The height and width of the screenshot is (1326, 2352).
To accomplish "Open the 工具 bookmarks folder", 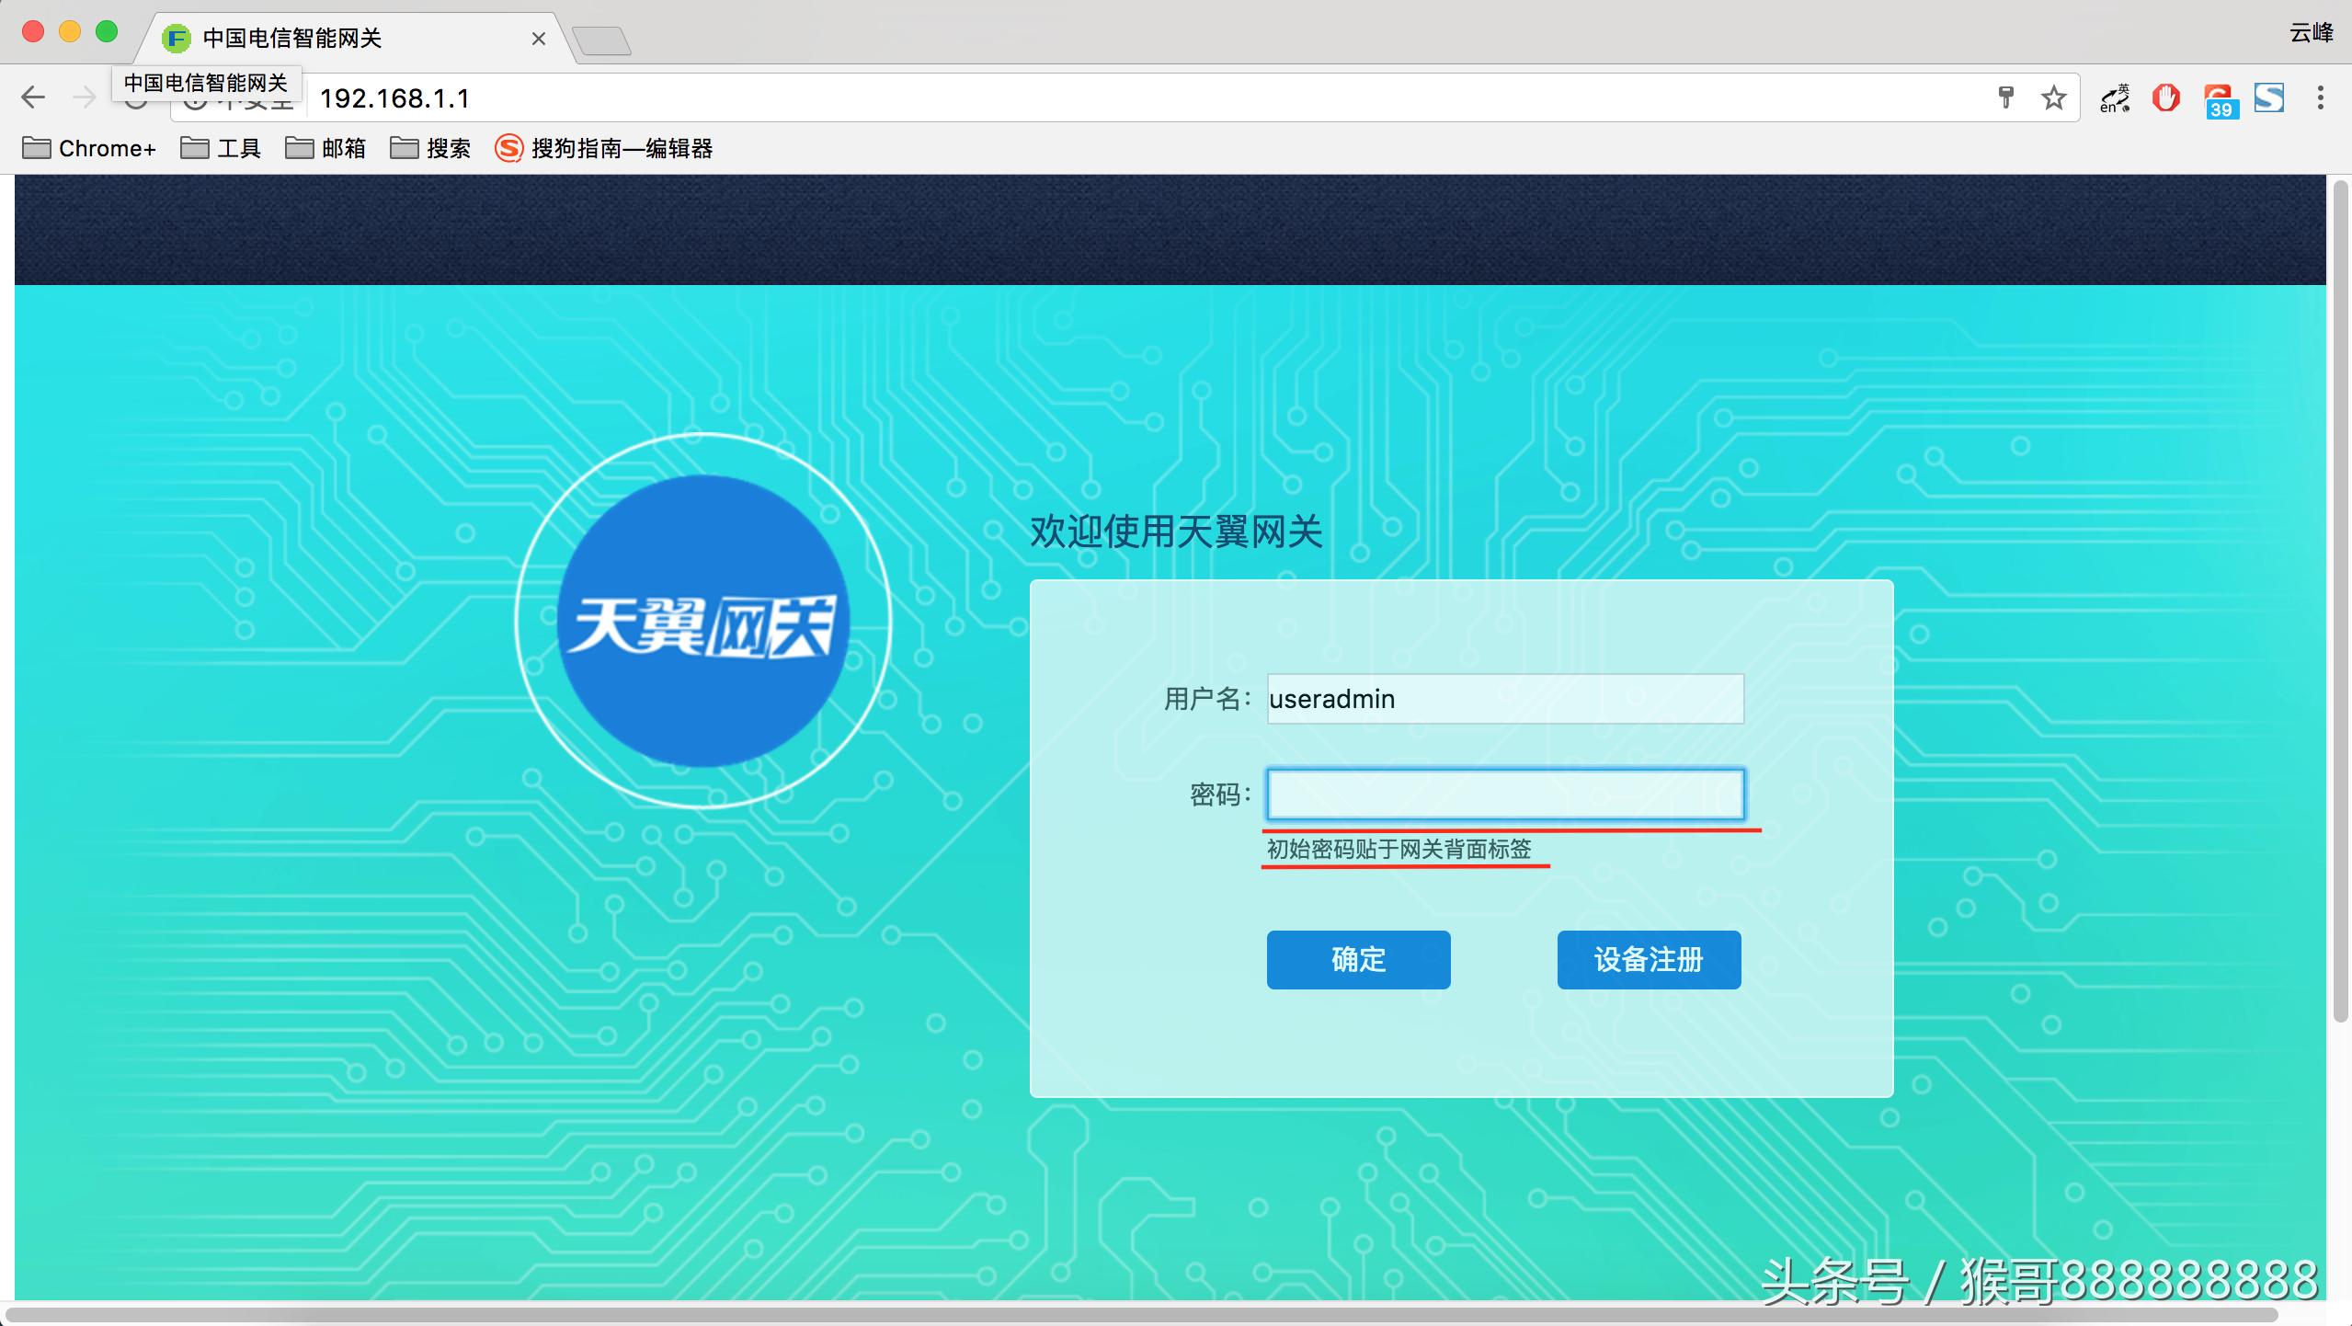I will (x=221, y=148).
